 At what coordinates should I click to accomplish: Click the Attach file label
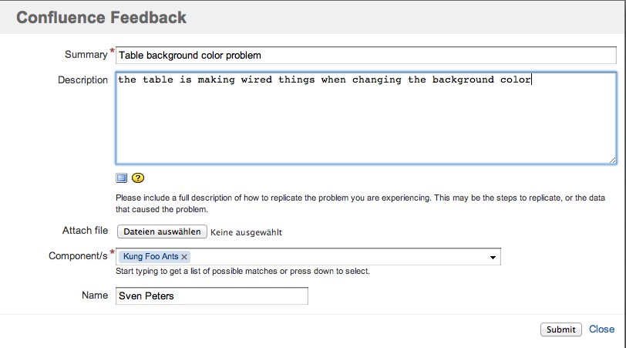[85, 231]
